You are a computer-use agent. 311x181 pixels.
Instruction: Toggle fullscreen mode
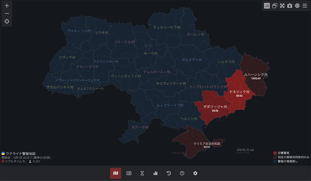point(282,6)
